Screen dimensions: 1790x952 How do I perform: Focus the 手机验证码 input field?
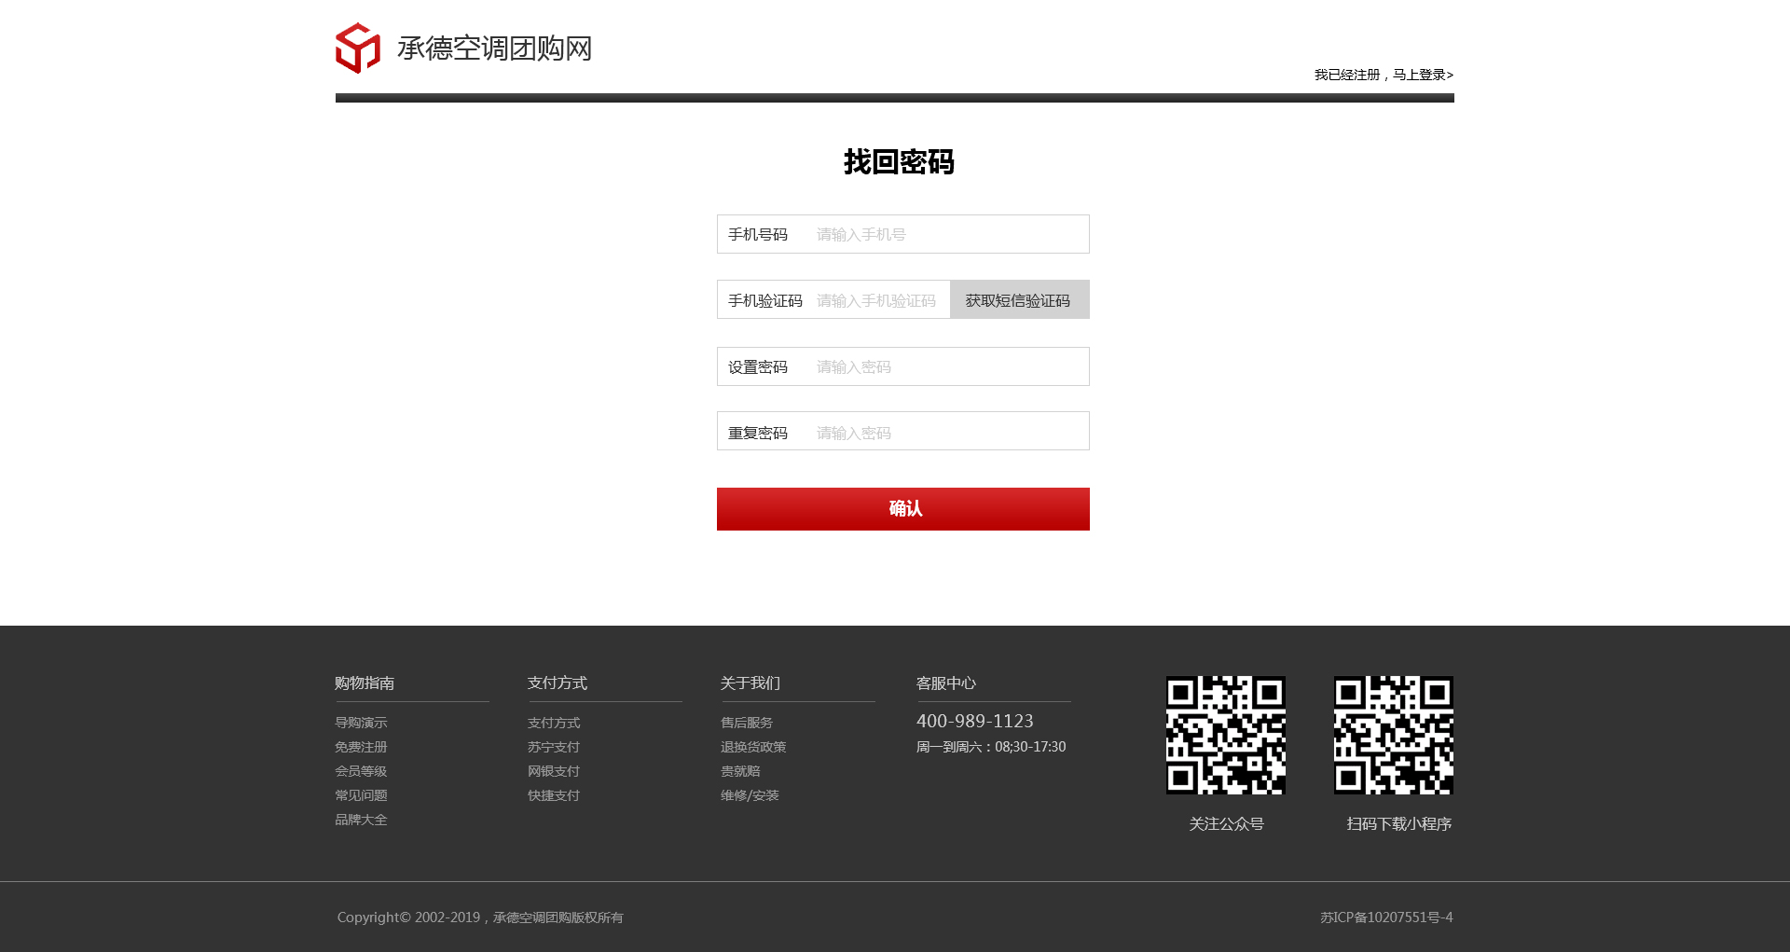[879, 300]
